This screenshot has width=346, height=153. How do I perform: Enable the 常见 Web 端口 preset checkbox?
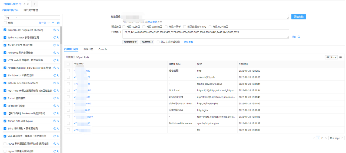[x=144, y=27]
